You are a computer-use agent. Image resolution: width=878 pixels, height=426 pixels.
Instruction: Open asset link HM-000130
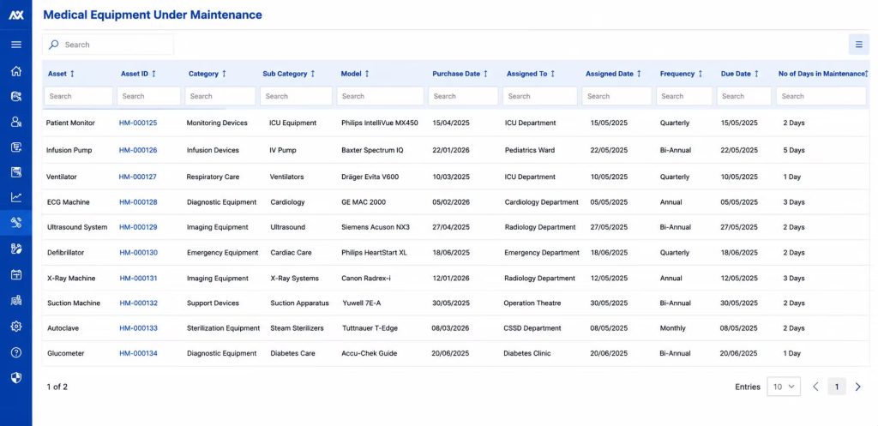138,253
